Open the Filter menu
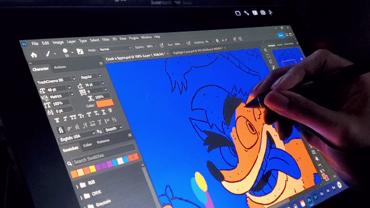 105,40
